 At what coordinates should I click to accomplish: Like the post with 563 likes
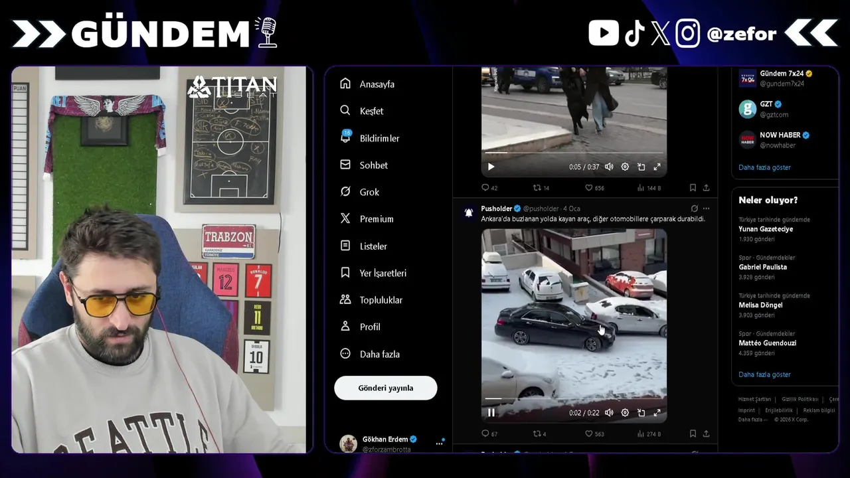point(594,434)
